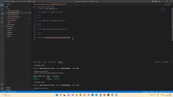Image resolution: width=173 pixels, height=97 pixels.
Task: Expand the Outline section
Action: 8,88
